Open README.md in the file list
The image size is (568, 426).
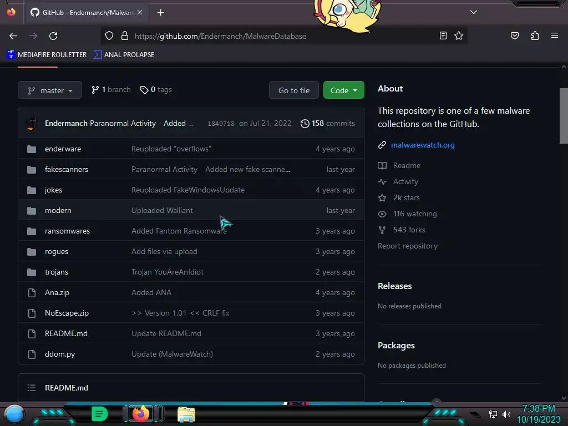pos(66,333)
